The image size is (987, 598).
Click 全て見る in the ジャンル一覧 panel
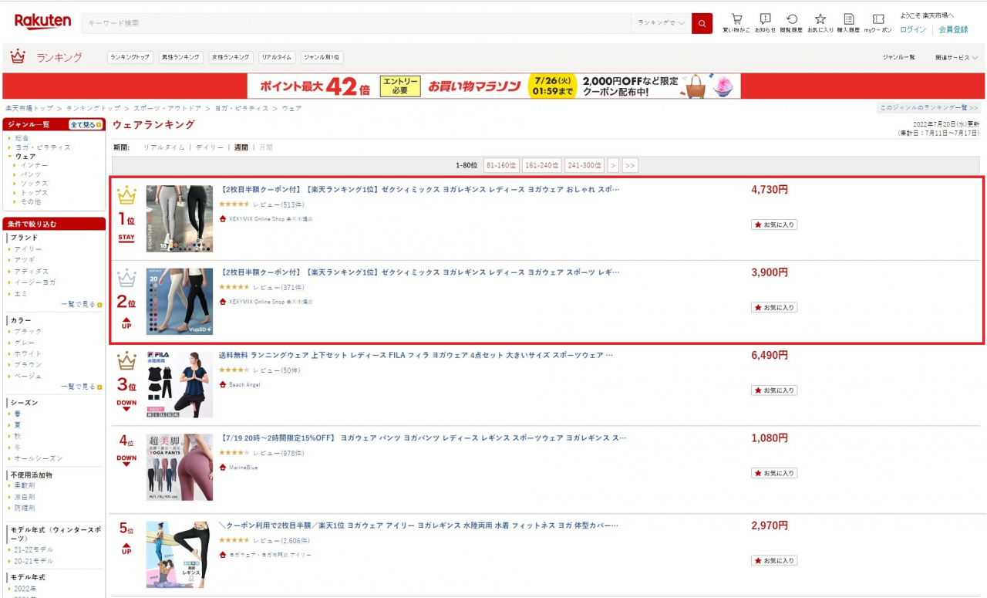tap(86, 124)
